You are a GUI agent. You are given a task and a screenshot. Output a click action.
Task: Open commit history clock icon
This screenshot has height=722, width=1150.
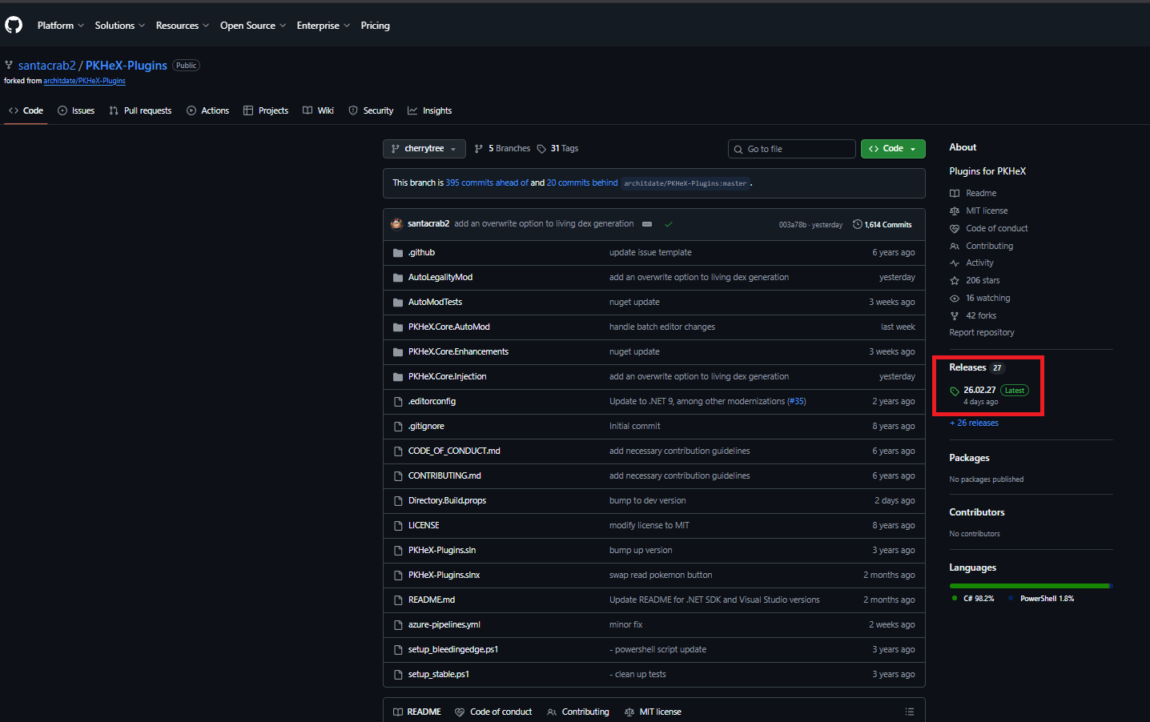tap(857, 224)
